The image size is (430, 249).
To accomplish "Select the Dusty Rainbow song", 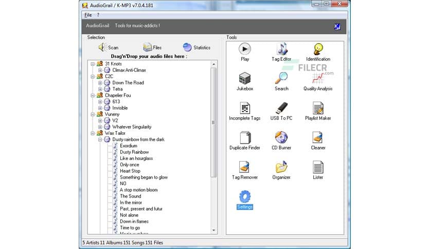I will [x=134, y=152].
